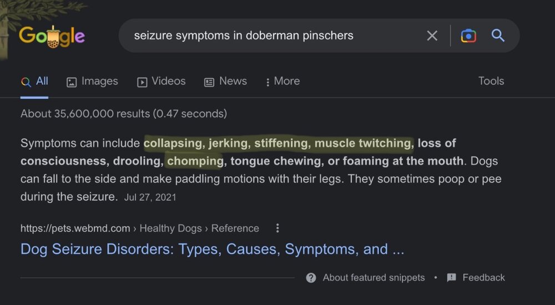
Task: Click the Feedback flag icon
Action: tap(451, 278)
